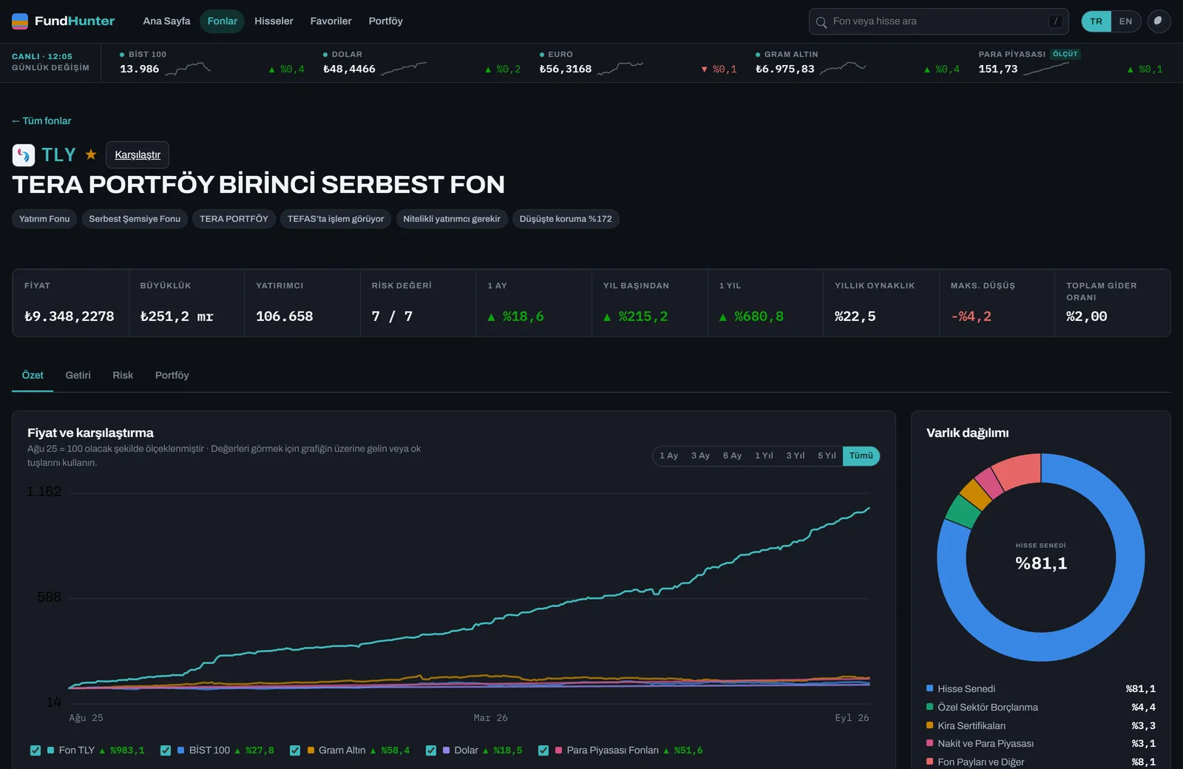The width and height of the screenshot is (1183, 769).
Task: Toggle the dark theme moon icon
Action: click(1159, 21)
